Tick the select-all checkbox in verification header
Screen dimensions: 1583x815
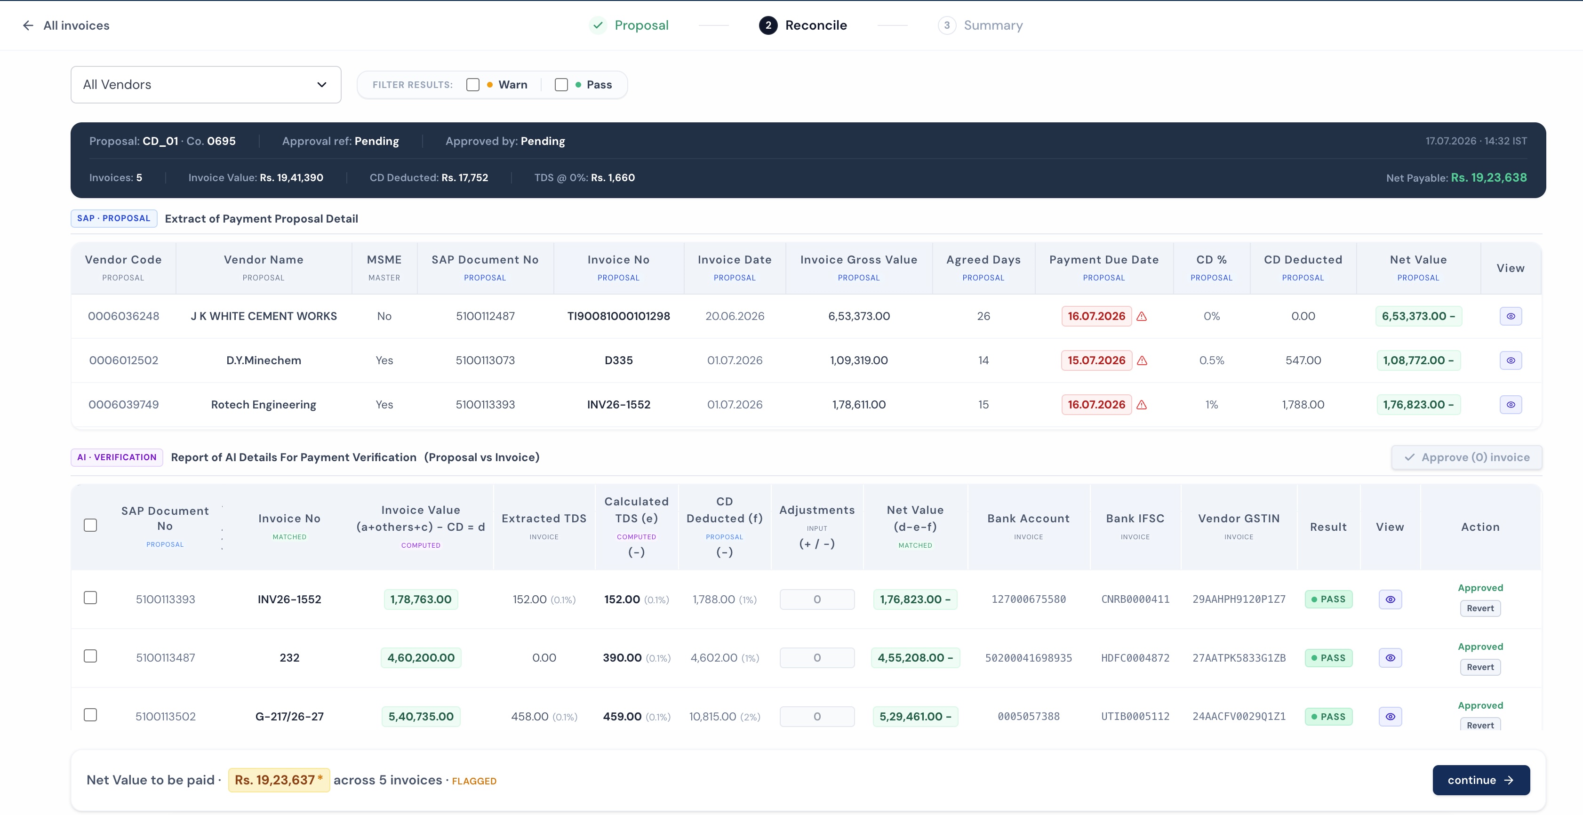pos(90,525)
